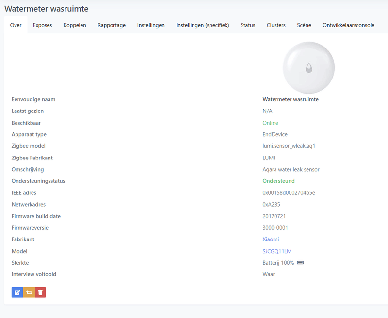Image resolution: width=388 pixels, height=318 pixels.
Task: Switch to the Rapportage tab
Action: click(x=112, y=25)
